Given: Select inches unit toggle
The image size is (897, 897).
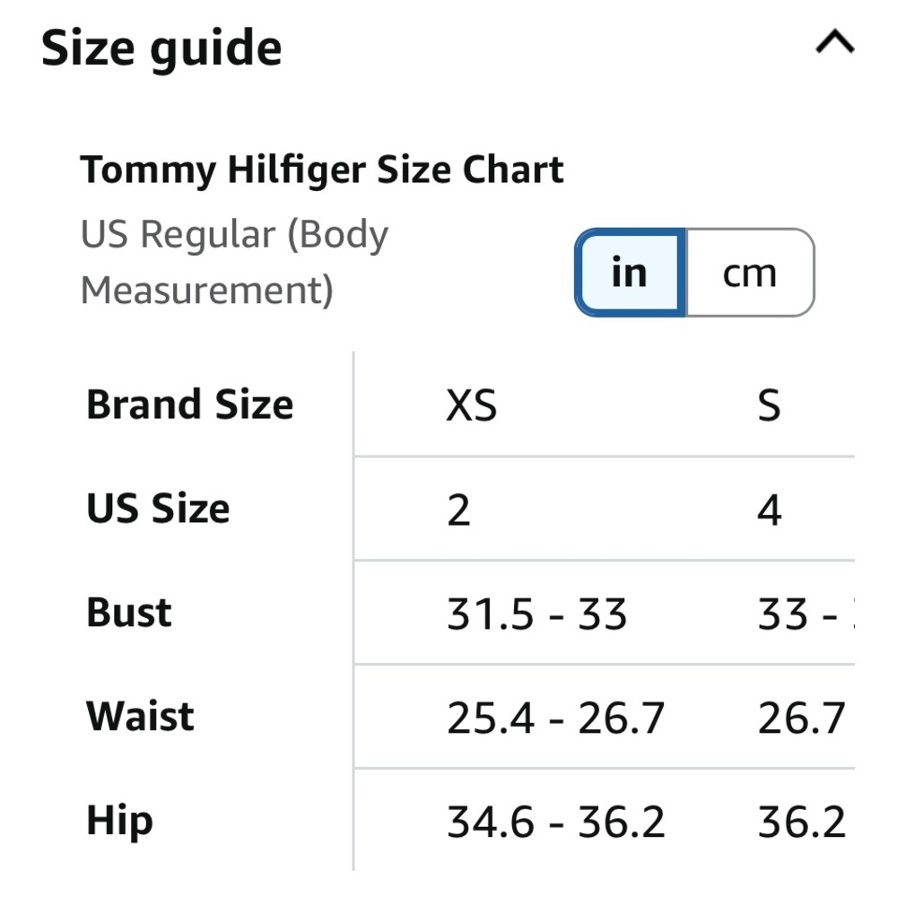Looking at the screenshot, I should point(630,273).
